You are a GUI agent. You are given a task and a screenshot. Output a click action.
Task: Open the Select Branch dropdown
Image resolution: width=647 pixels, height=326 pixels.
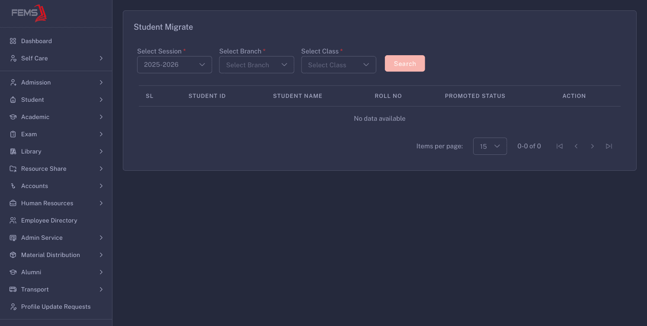[256, 65]
